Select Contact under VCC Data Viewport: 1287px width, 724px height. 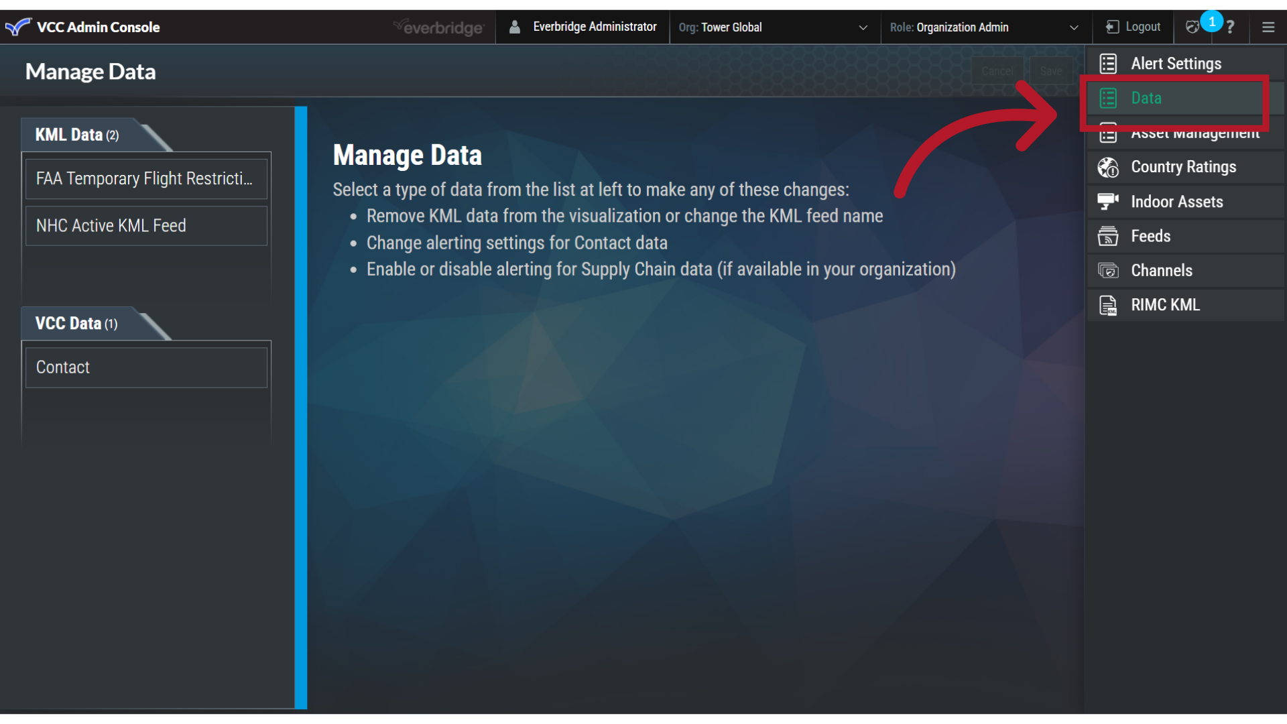(x=145, y=367)
